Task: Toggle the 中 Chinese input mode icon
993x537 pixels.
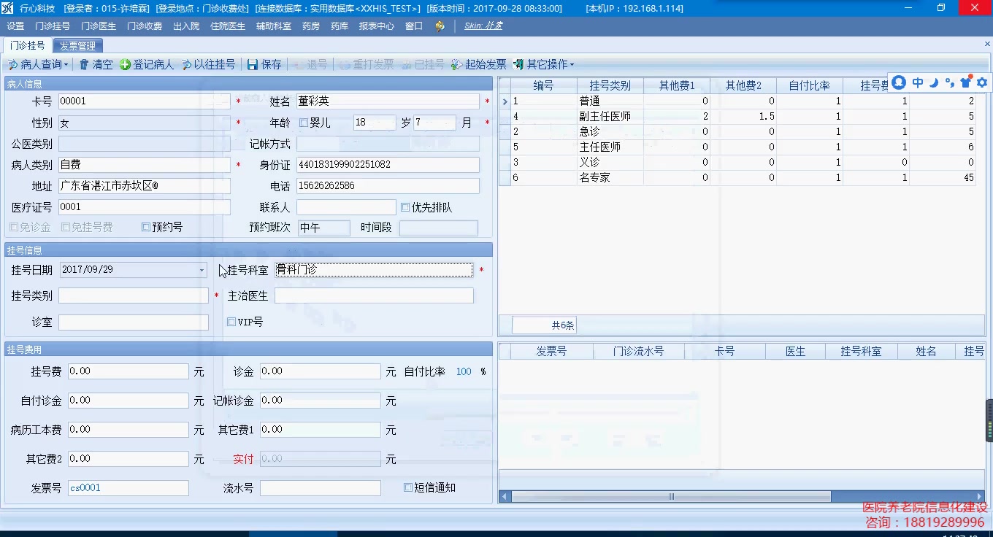Action: (x=918, y=82)
